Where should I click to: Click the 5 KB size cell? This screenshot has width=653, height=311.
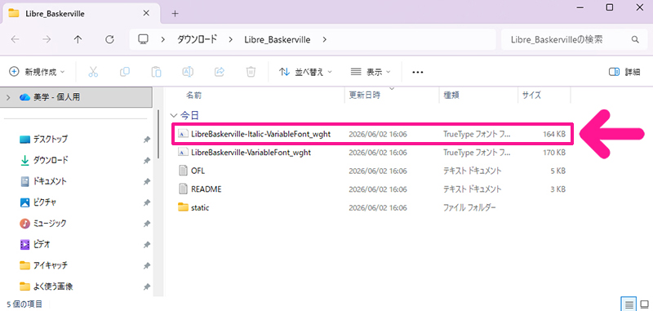coord(557,171)
